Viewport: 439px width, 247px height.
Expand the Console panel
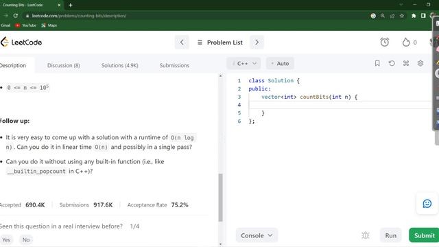(x=257, y=235)
